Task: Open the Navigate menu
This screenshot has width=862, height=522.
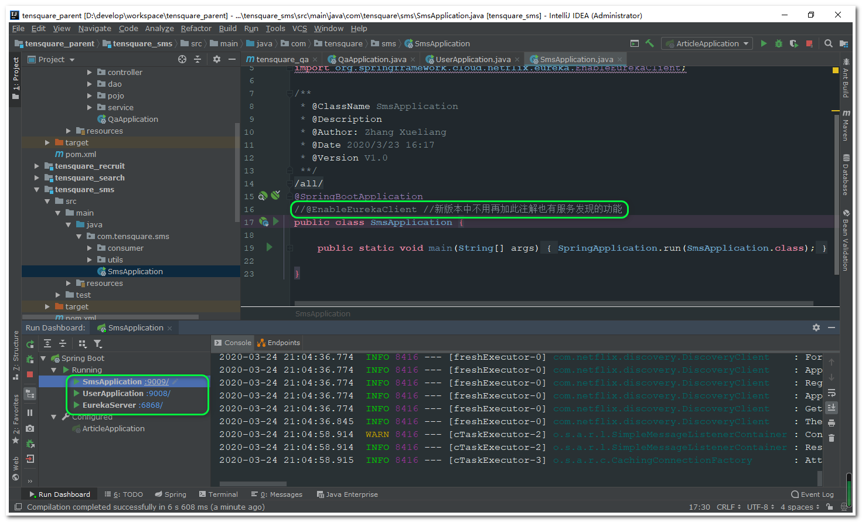Action: pos(94,28)
